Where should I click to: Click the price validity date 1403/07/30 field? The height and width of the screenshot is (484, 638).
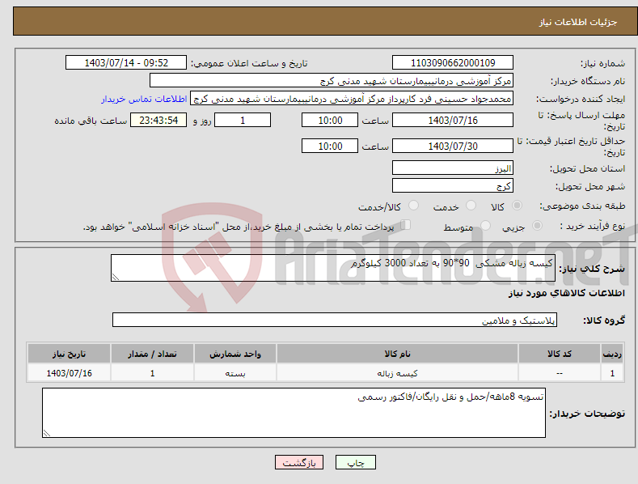[x=453, y=146]
